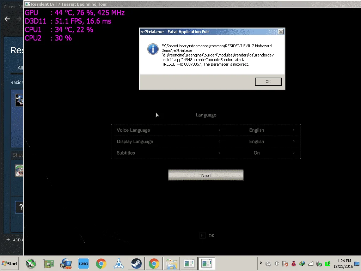Go back using Steam's back arrow
Screen dimensions: 361x271
tap(7, 19)
